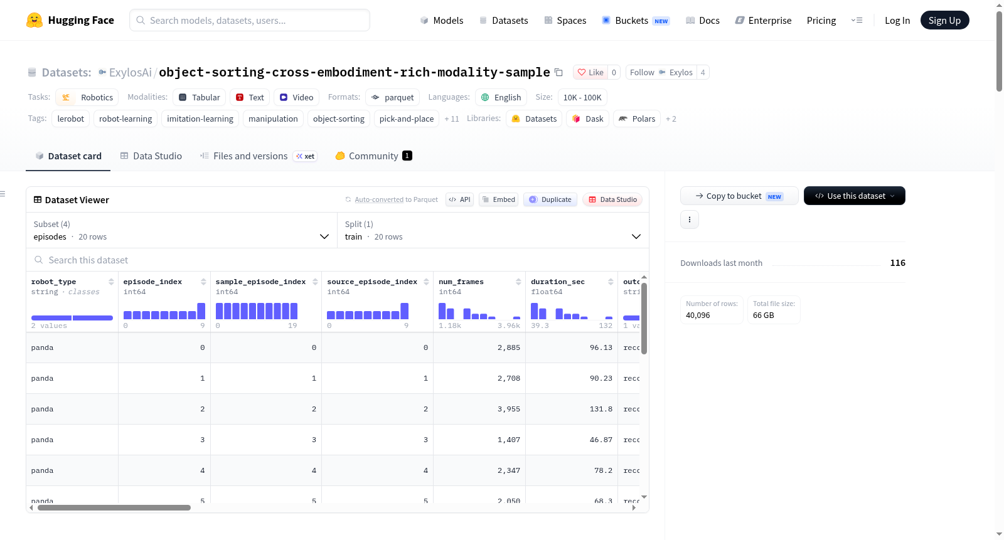Click the Copy to bucket button
This screenshot has width=1004, height=540.
(x=739, y=196)
